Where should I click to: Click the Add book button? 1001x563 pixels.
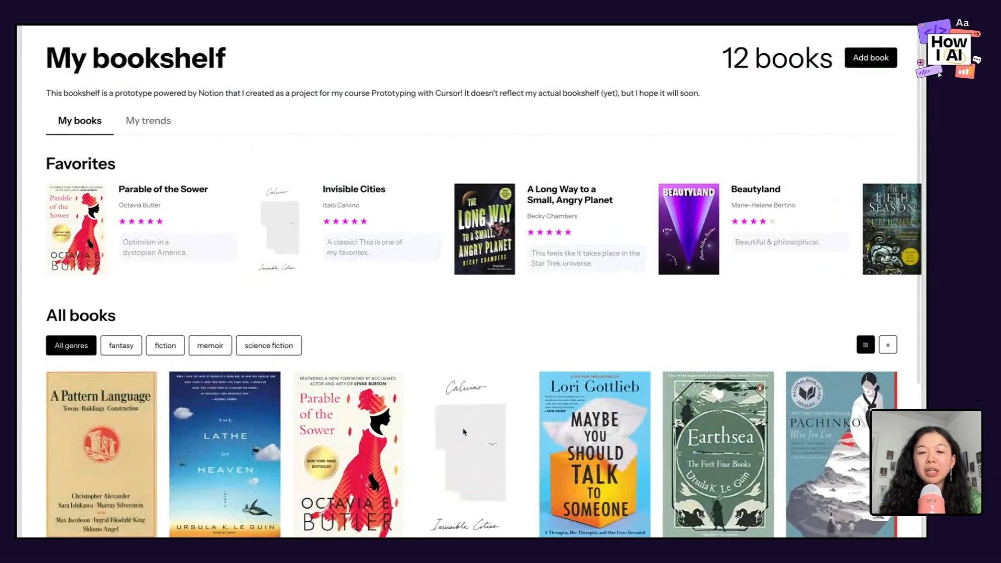click(871, 57)
